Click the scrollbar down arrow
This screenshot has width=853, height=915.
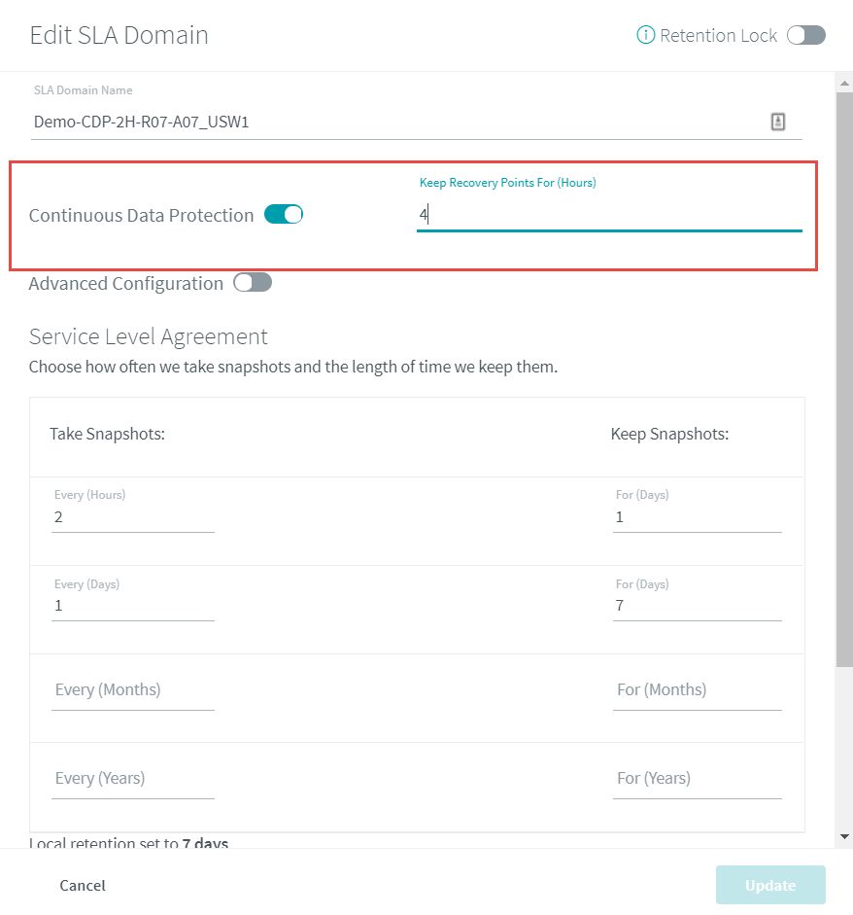(844, 836)
